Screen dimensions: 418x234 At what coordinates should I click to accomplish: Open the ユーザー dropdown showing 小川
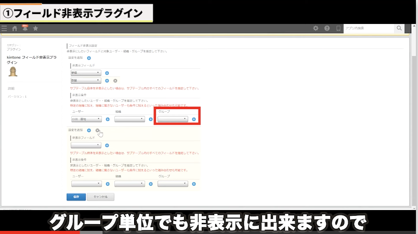tap(86, 119)
